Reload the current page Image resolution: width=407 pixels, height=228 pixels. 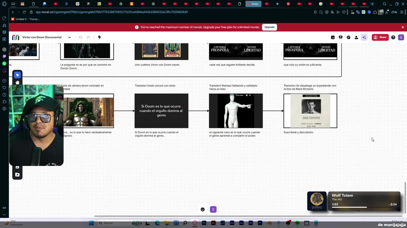(x=24, y=12)
